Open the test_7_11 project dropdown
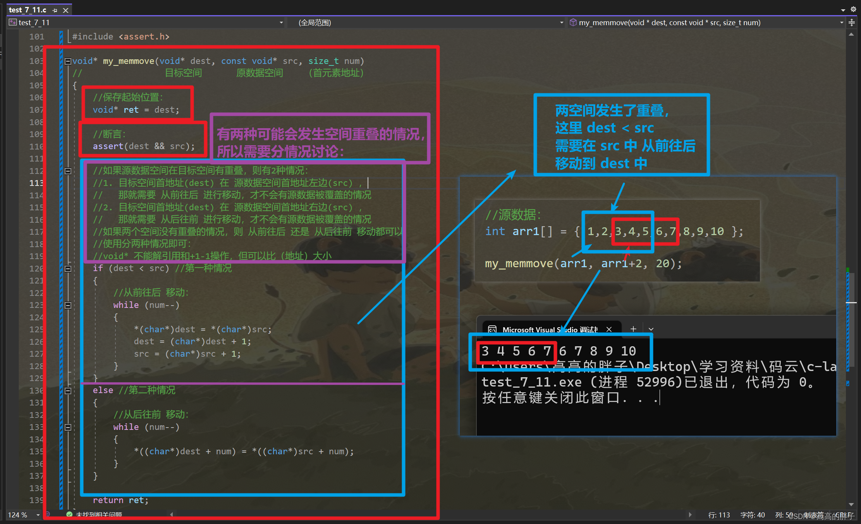The image size is (861, 524). [281, 22]
